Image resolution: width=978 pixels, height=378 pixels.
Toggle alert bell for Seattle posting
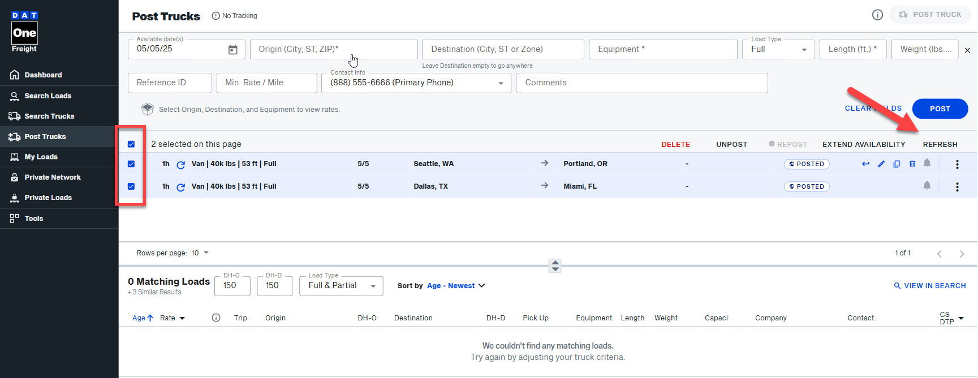click(927, 163)
